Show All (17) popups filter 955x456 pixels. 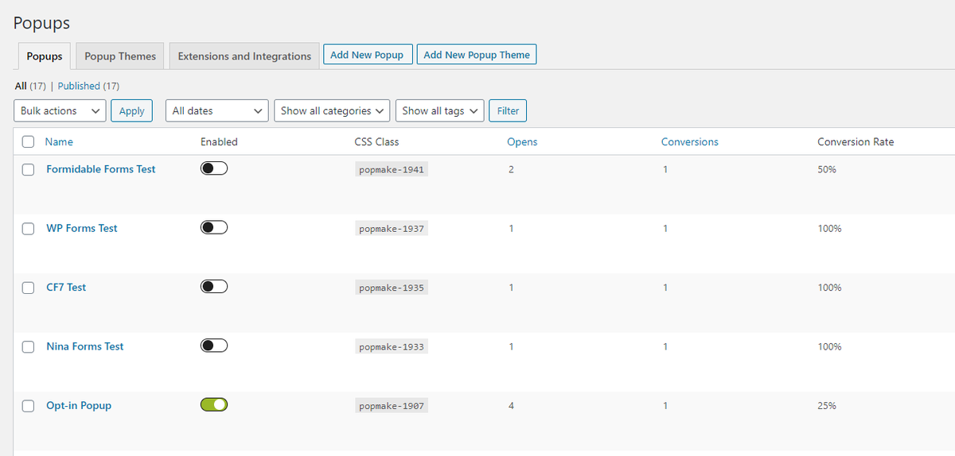(x=30, y=86)
